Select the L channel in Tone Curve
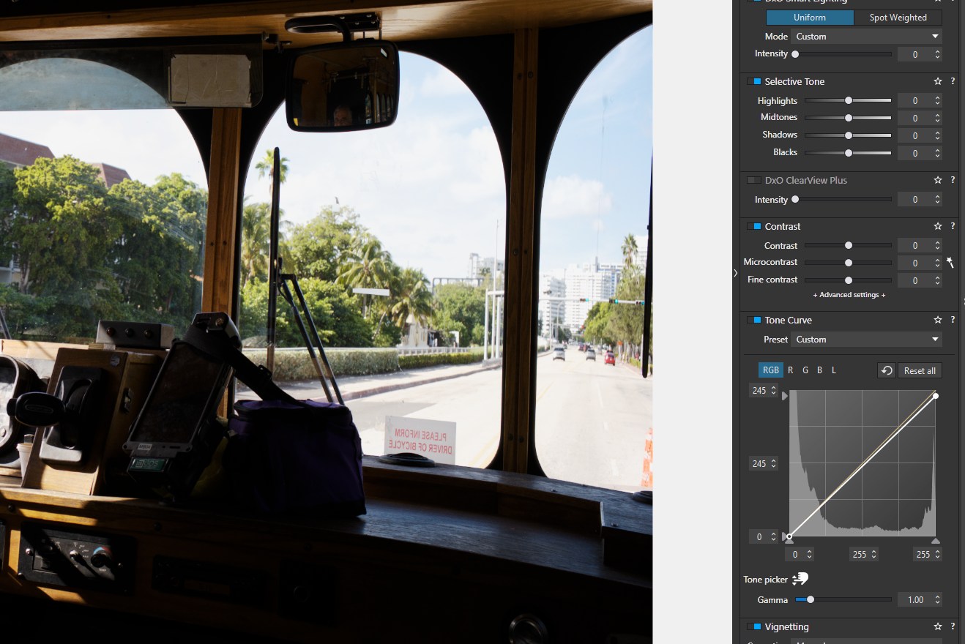This screenshot has width=965, height=644. 833,370
